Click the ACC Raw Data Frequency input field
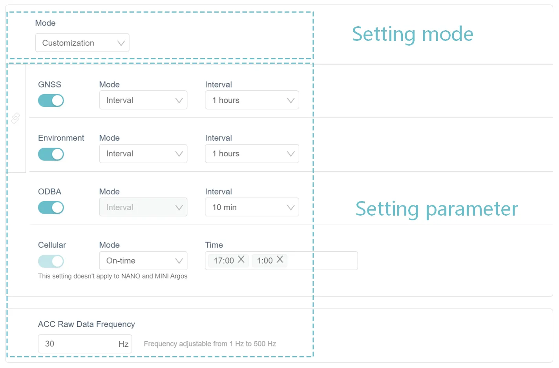 (79, 344)
